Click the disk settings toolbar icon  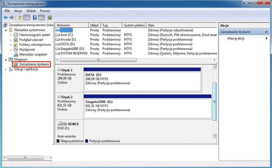click(50, 17)
